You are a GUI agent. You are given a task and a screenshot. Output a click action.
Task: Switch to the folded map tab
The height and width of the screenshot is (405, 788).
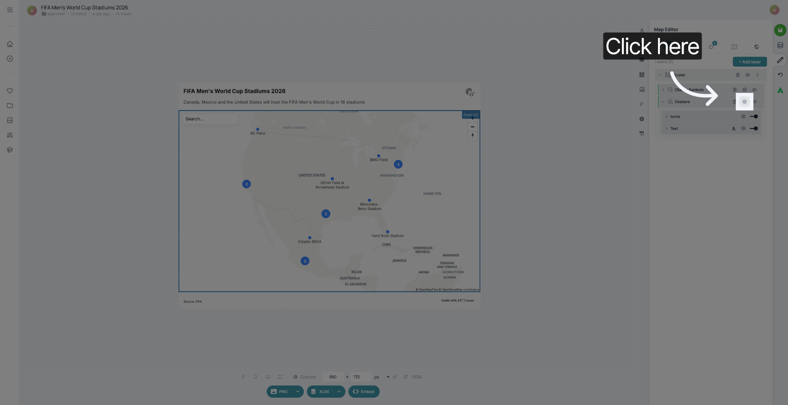click(734, 47)
